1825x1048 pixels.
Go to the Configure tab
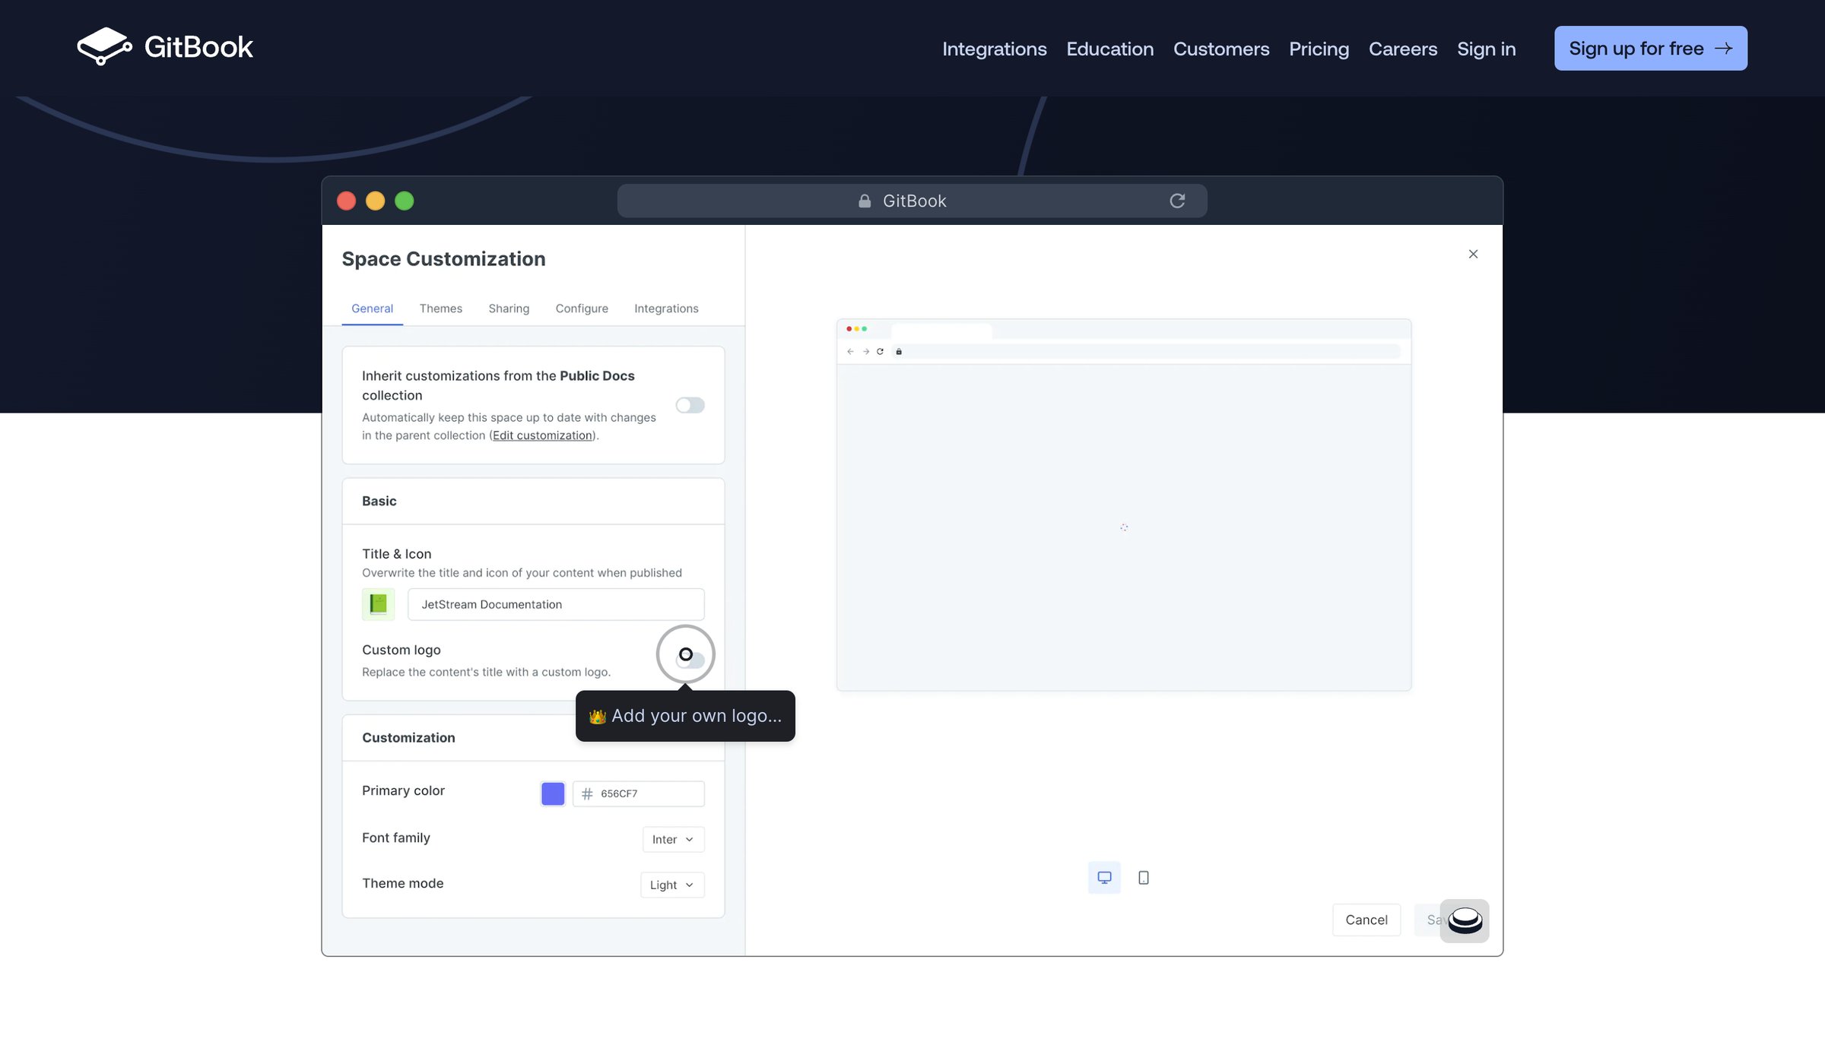(x=582, y=309)
